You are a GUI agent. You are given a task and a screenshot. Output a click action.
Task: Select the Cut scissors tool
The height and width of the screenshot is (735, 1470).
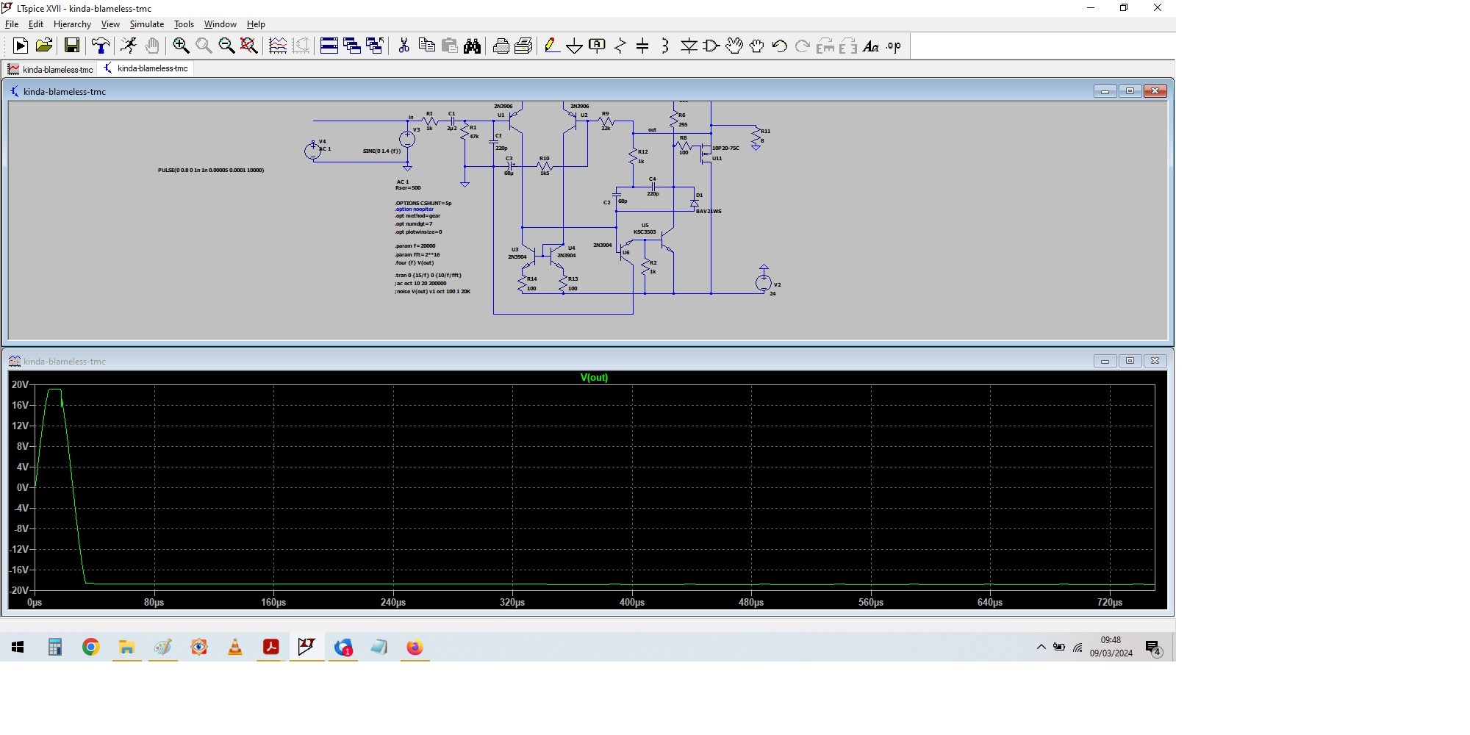[x=404, y=46]
